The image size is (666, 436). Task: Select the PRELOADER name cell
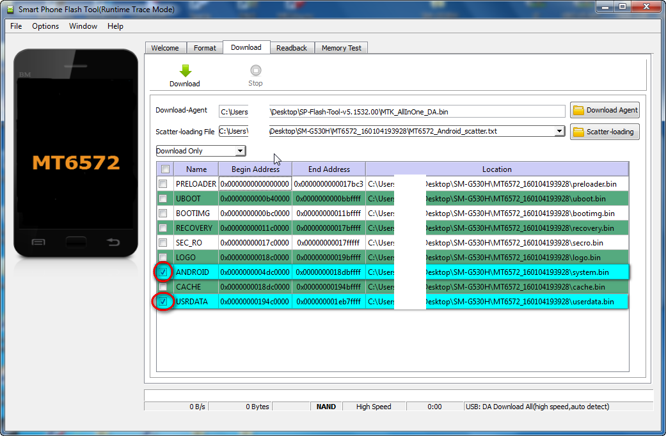coord(196,184)
